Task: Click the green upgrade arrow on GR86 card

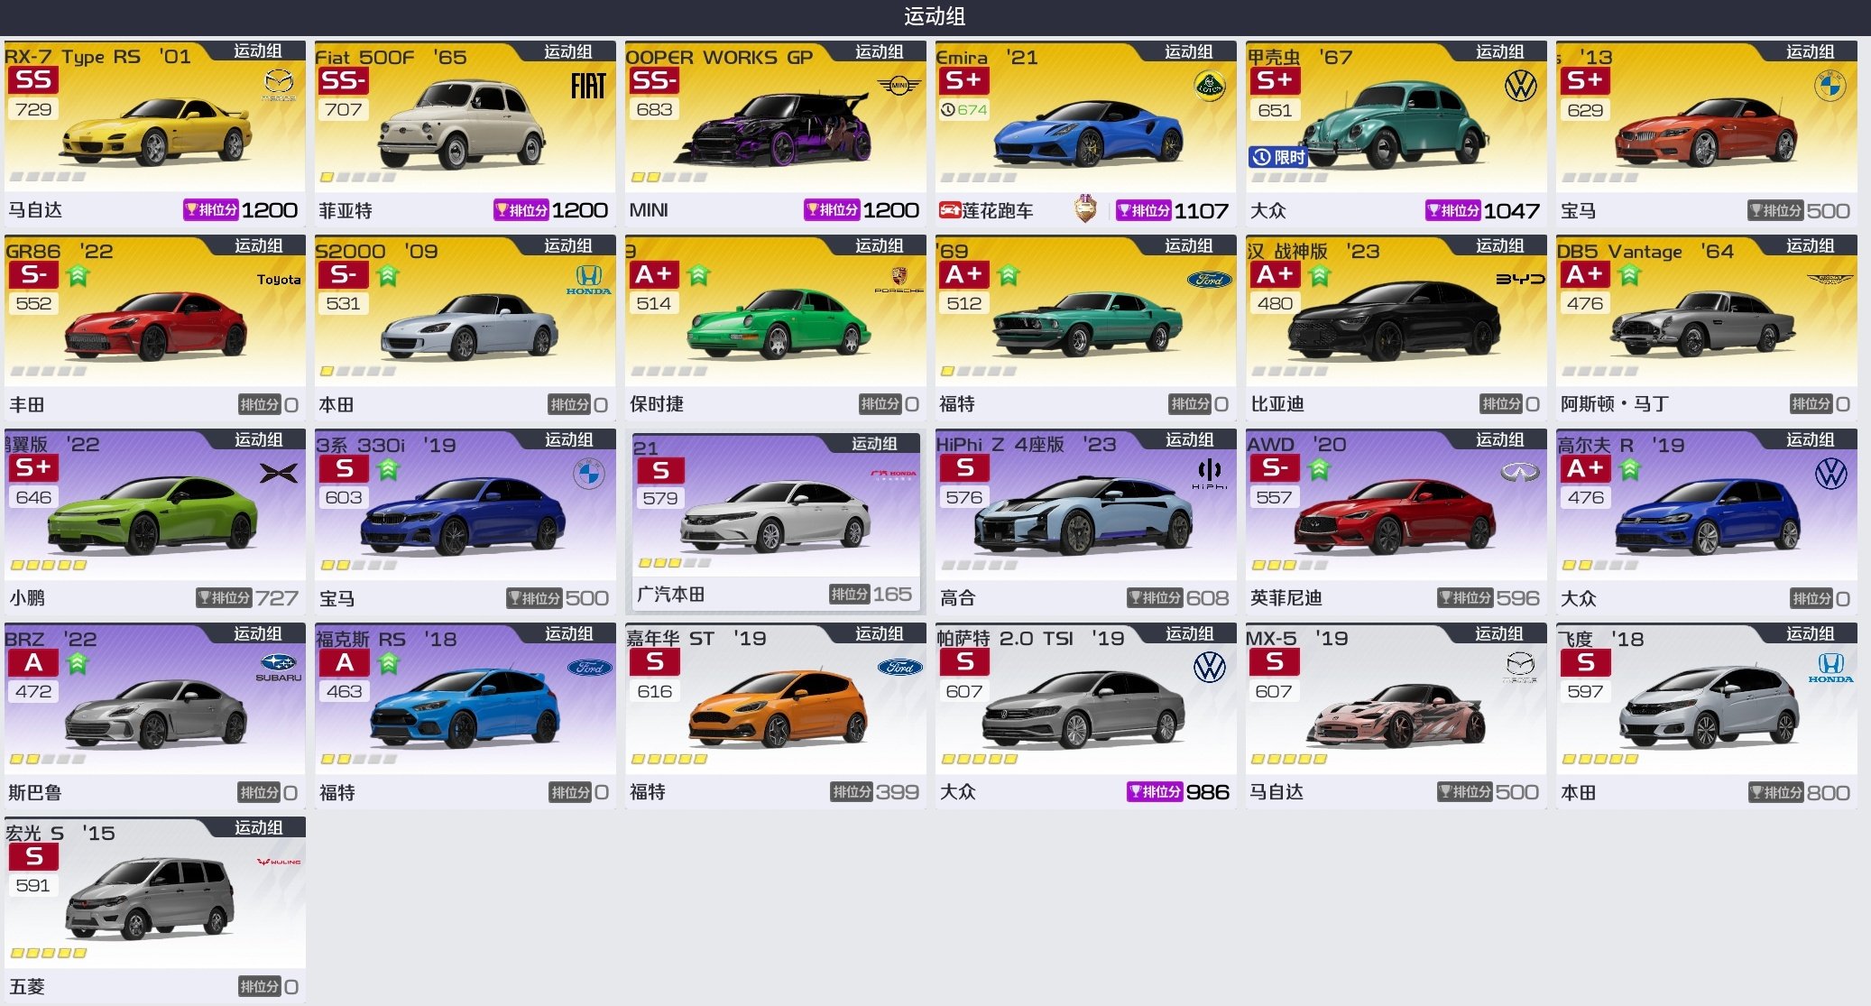Action: click(x=78, y=275)
